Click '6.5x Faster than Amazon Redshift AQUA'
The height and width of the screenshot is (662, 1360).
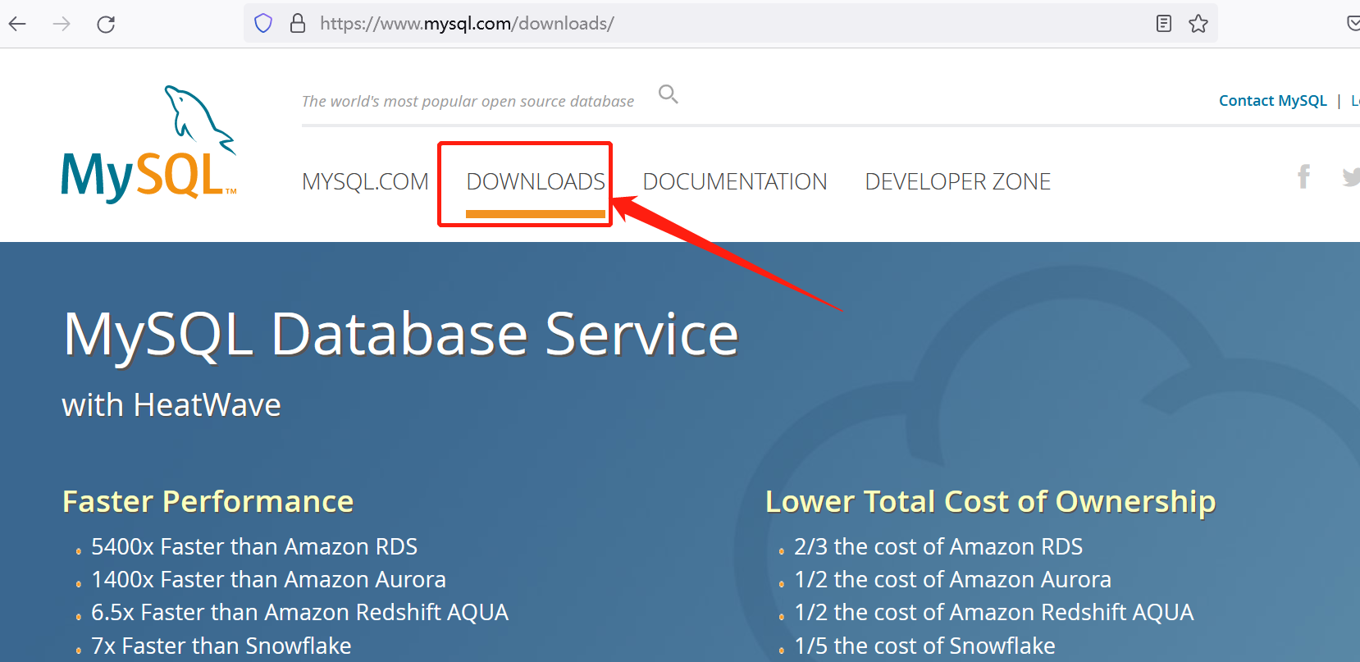(299, 612)
